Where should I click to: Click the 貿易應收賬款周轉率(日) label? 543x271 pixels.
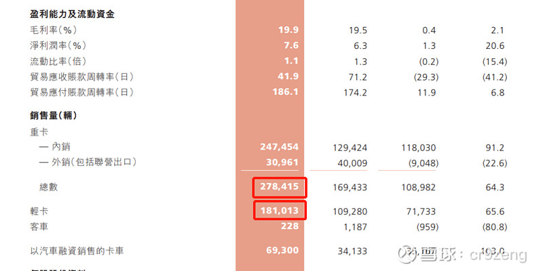coord(81,77)
